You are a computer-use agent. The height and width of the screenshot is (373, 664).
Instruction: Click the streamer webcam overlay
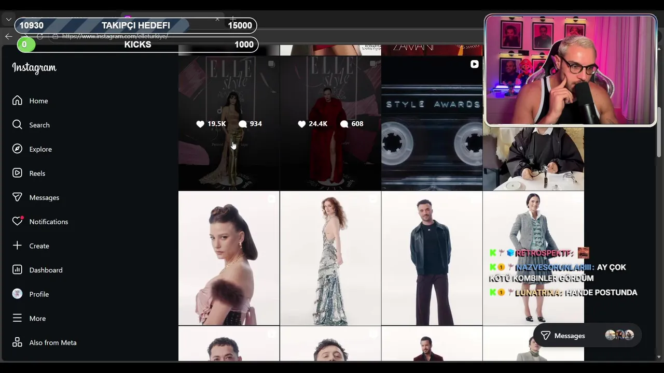[x=571, y=70]
